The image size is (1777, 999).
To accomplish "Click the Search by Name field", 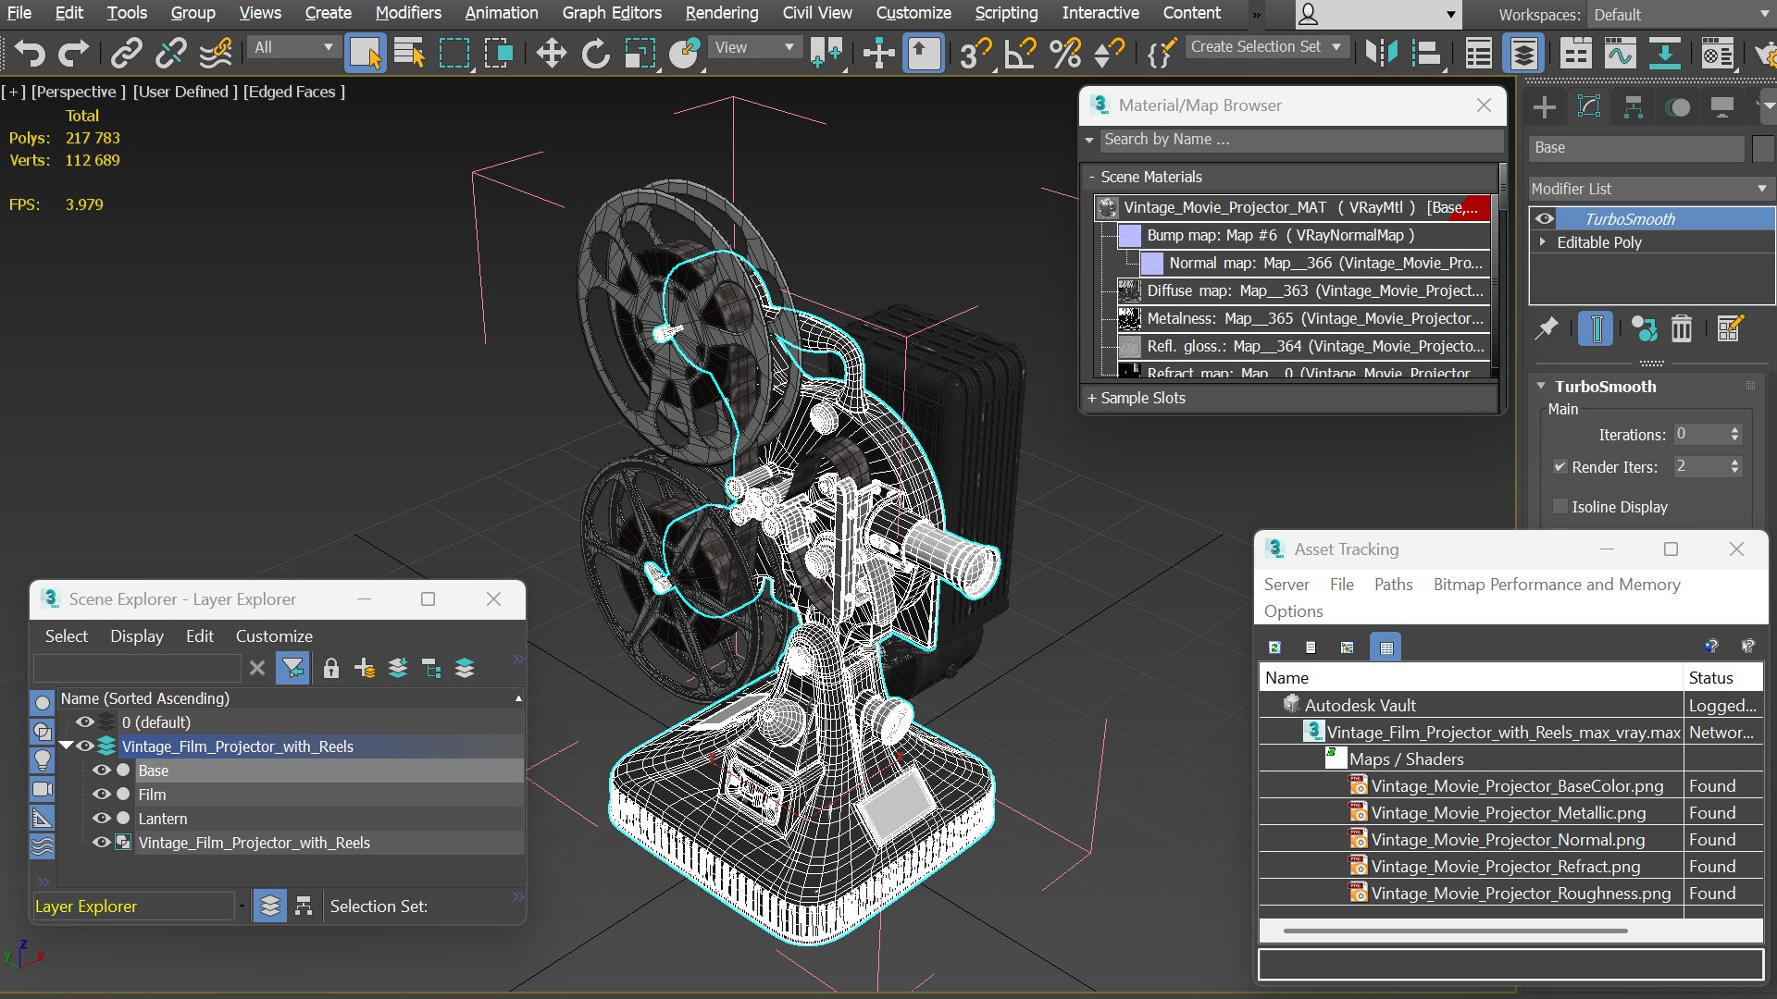I will pyautogui.click(x=1300, y=139).
